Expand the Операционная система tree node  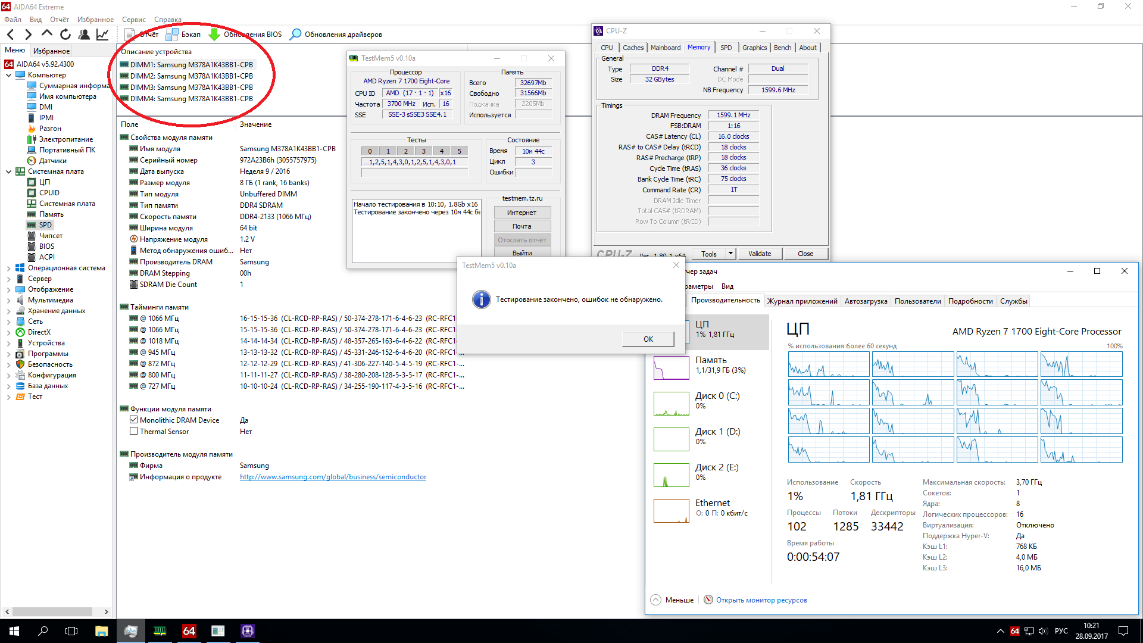(x=8, y=269)
